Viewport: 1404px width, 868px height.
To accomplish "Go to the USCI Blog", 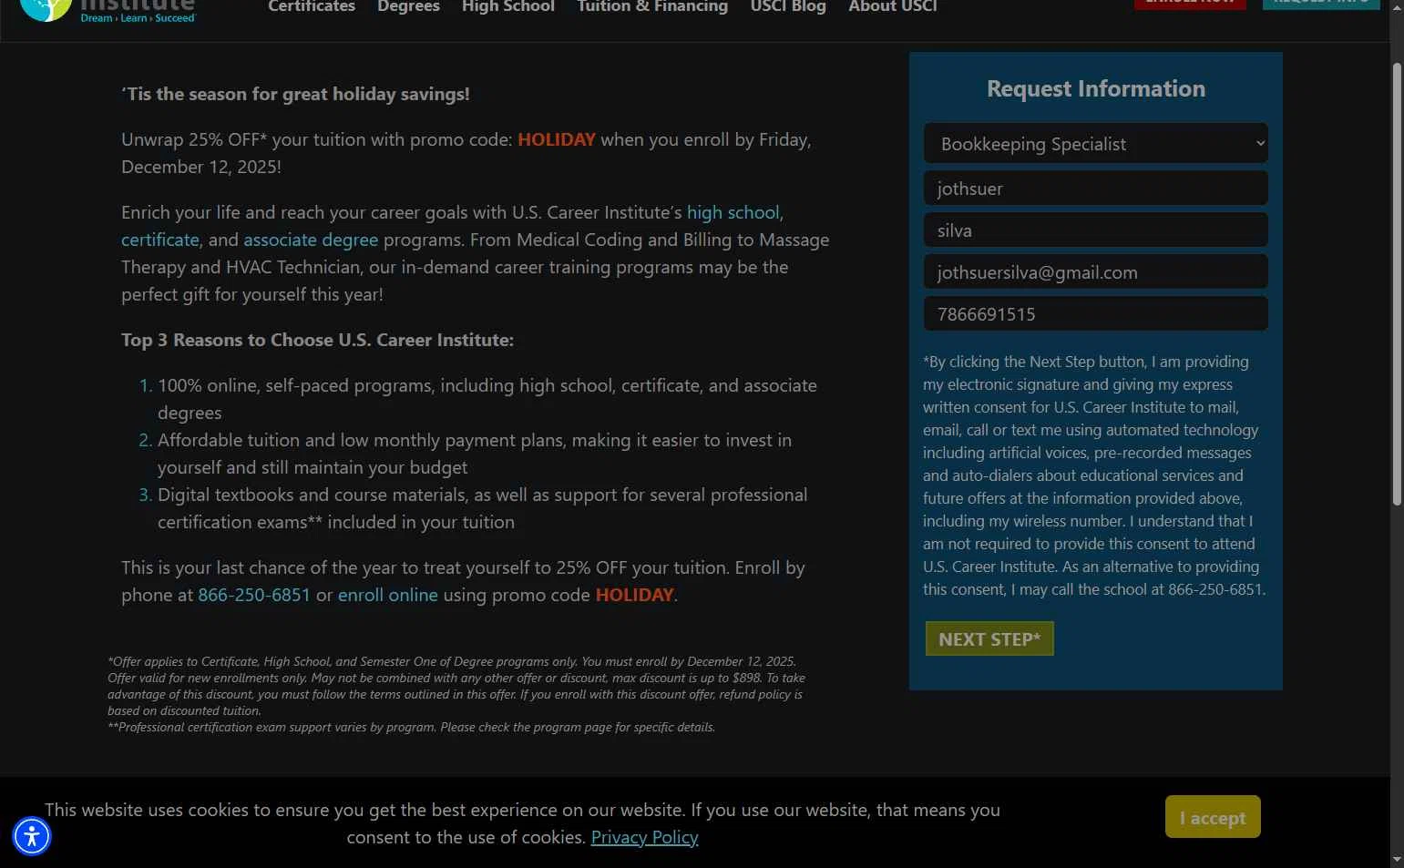I will pyautogui.click(x=788, y=7).
